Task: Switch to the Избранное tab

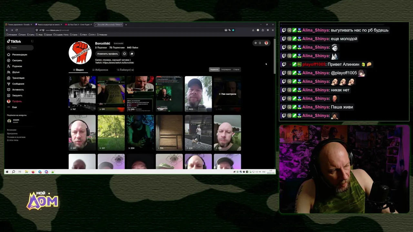Action: click(100, 70)
